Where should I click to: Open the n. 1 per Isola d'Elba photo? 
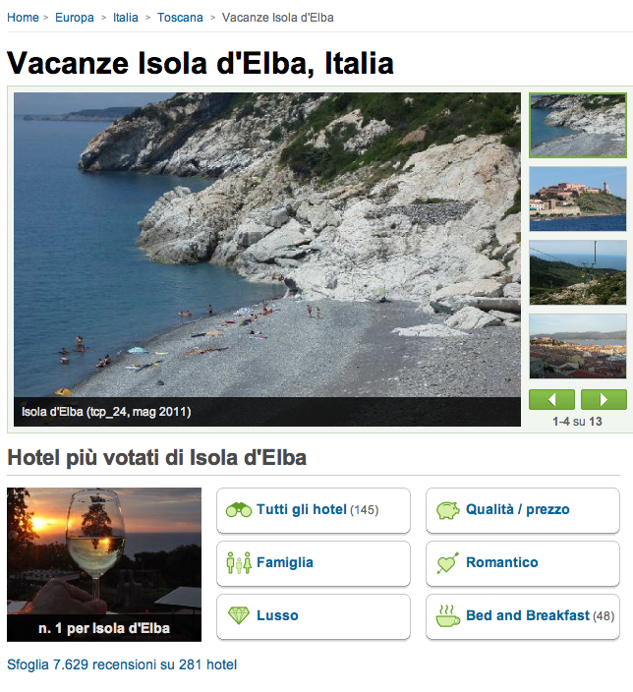[x=104, y=564]
